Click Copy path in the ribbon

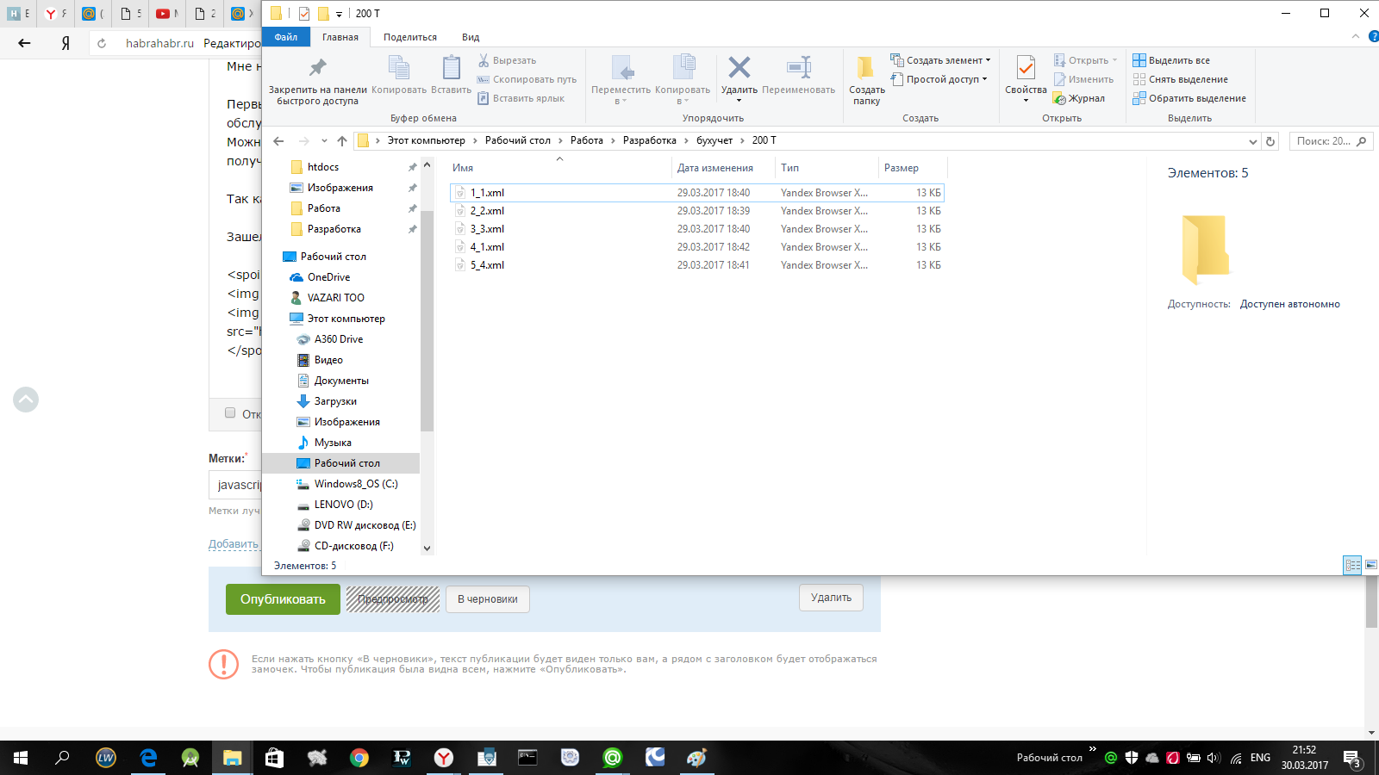click(527, 79)
